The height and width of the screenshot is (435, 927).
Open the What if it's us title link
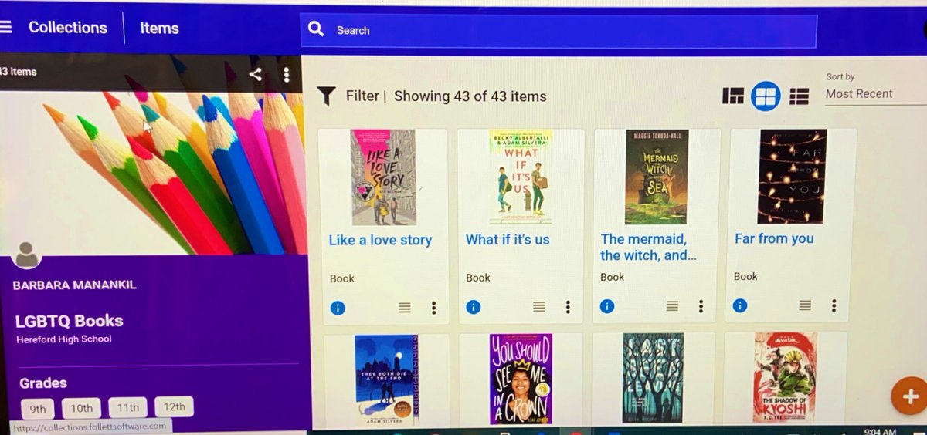(508, 240)
